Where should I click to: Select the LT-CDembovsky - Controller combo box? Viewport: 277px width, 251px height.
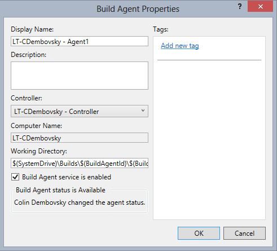coord(80,111)
